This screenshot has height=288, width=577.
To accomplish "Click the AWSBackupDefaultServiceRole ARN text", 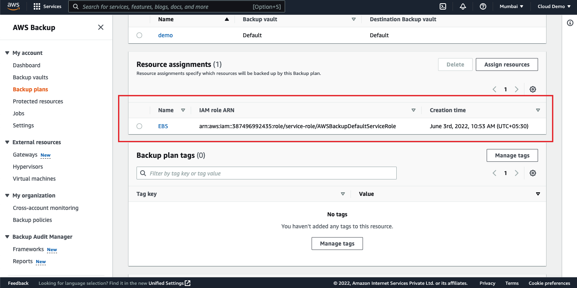I will pyautogui.click(x=298, y=126).
